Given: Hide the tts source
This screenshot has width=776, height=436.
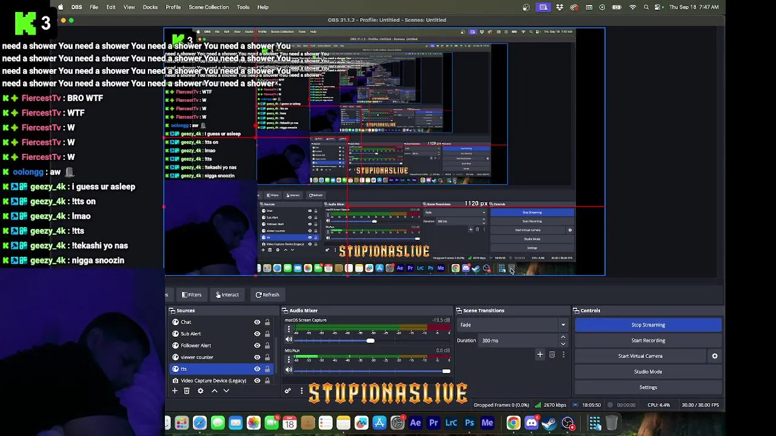Looking at the screenshot, I should tap(257, 369).
